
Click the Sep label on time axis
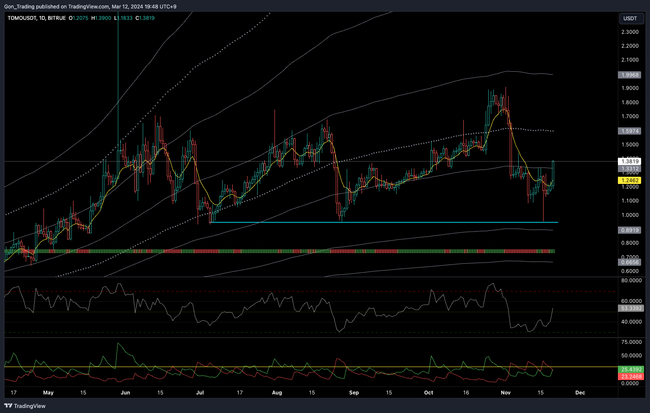point(354,393)
